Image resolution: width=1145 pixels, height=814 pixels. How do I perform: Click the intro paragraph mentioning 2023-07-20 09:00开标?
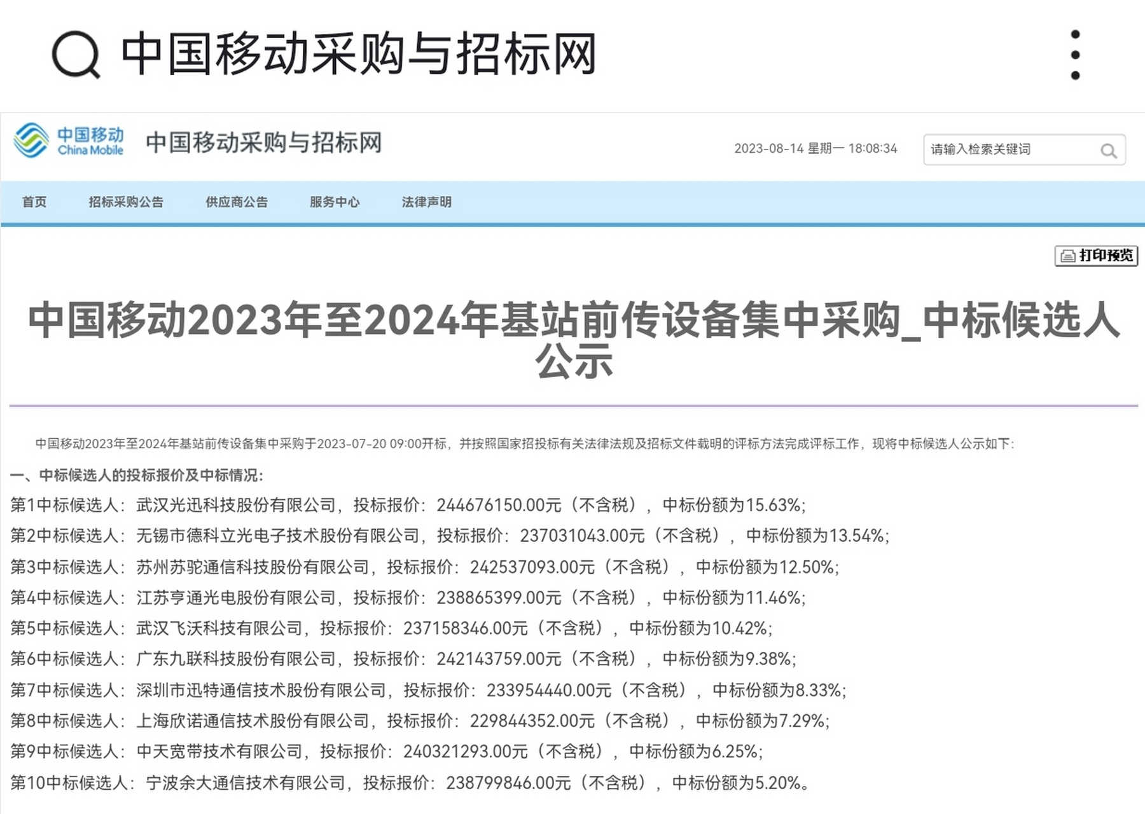[x=525, y=444]
